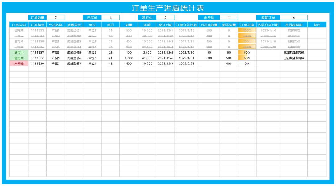Select unit cell 单位6
Screen dimensions: 336x186
coord(92,58)
